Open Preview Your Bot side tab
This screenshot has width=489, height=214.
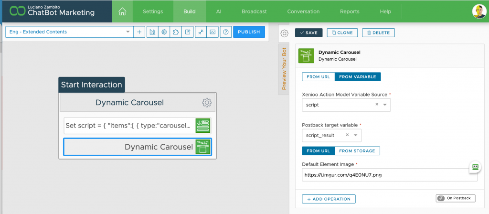284,69
